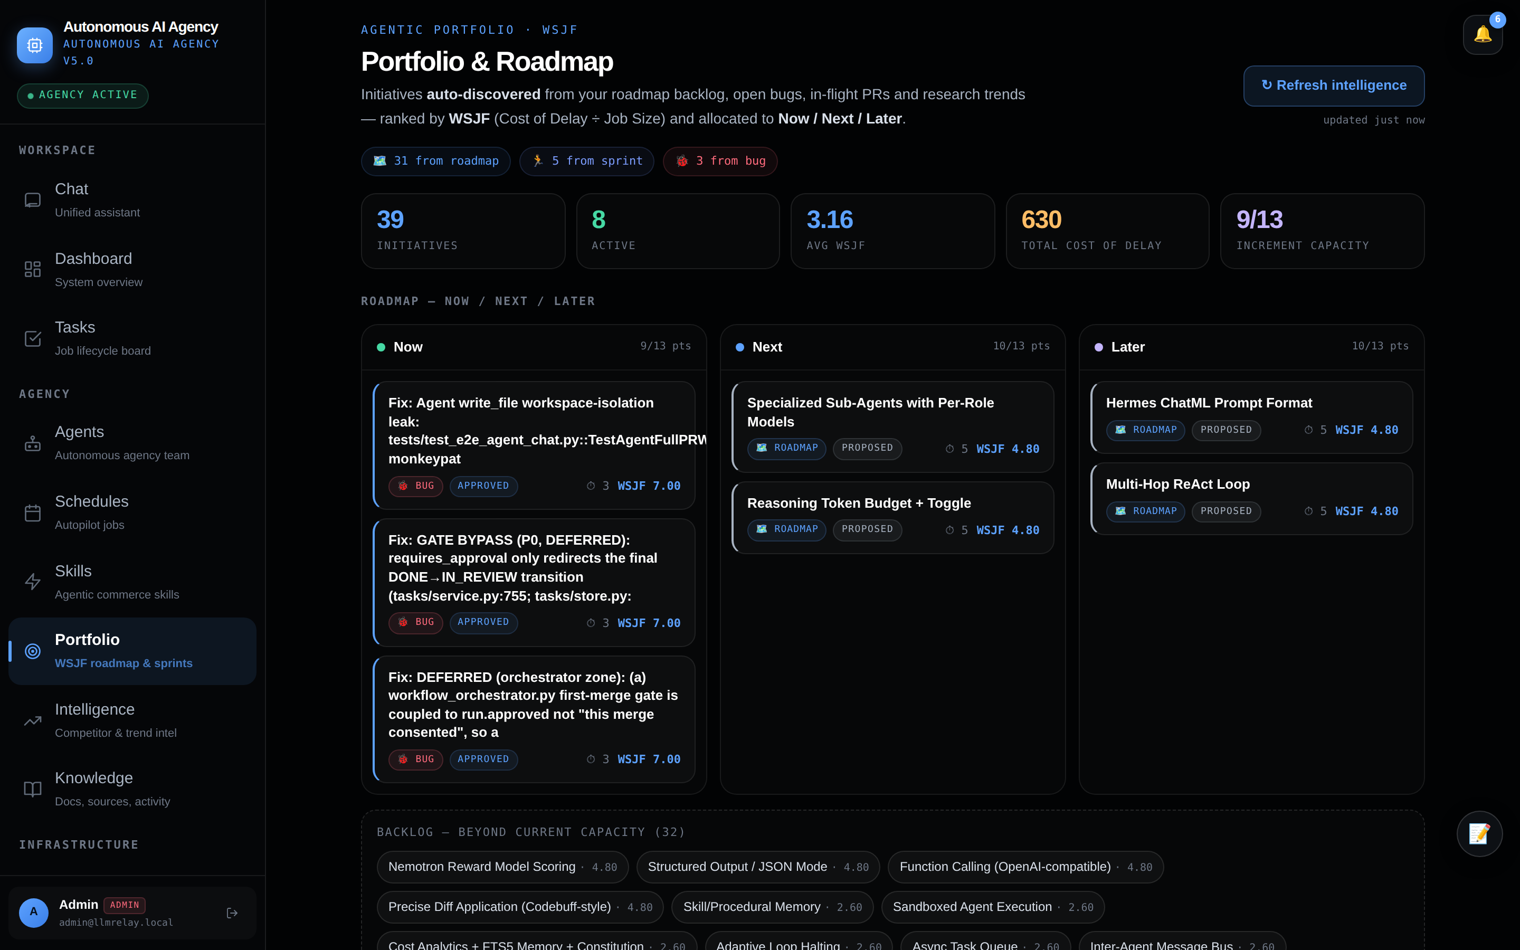Filter by 3 from bug chip
1520x950 pixels.
720,161
